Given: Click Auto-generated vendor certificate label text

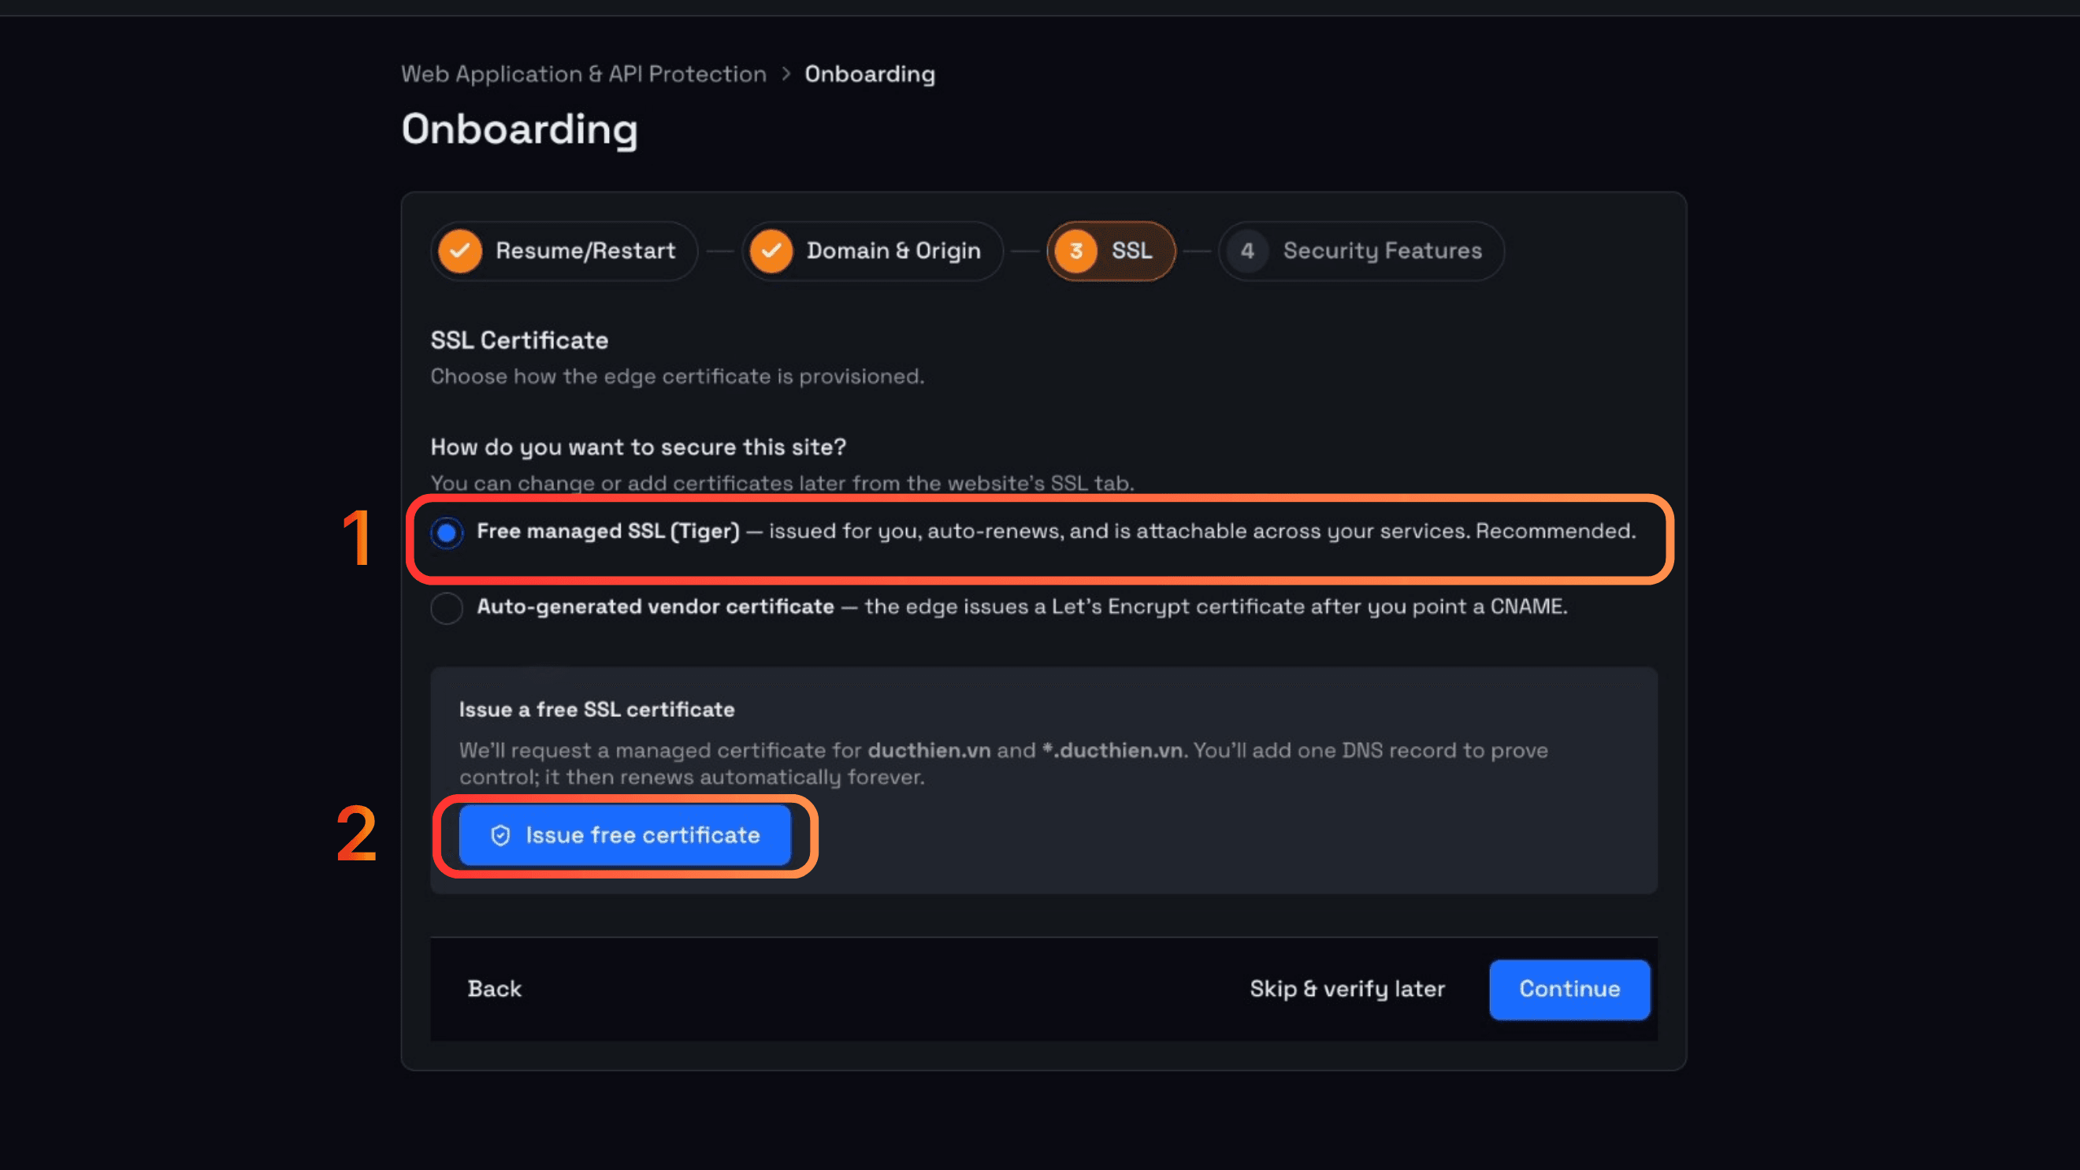Looking at the screenshot, I should 656,607.
